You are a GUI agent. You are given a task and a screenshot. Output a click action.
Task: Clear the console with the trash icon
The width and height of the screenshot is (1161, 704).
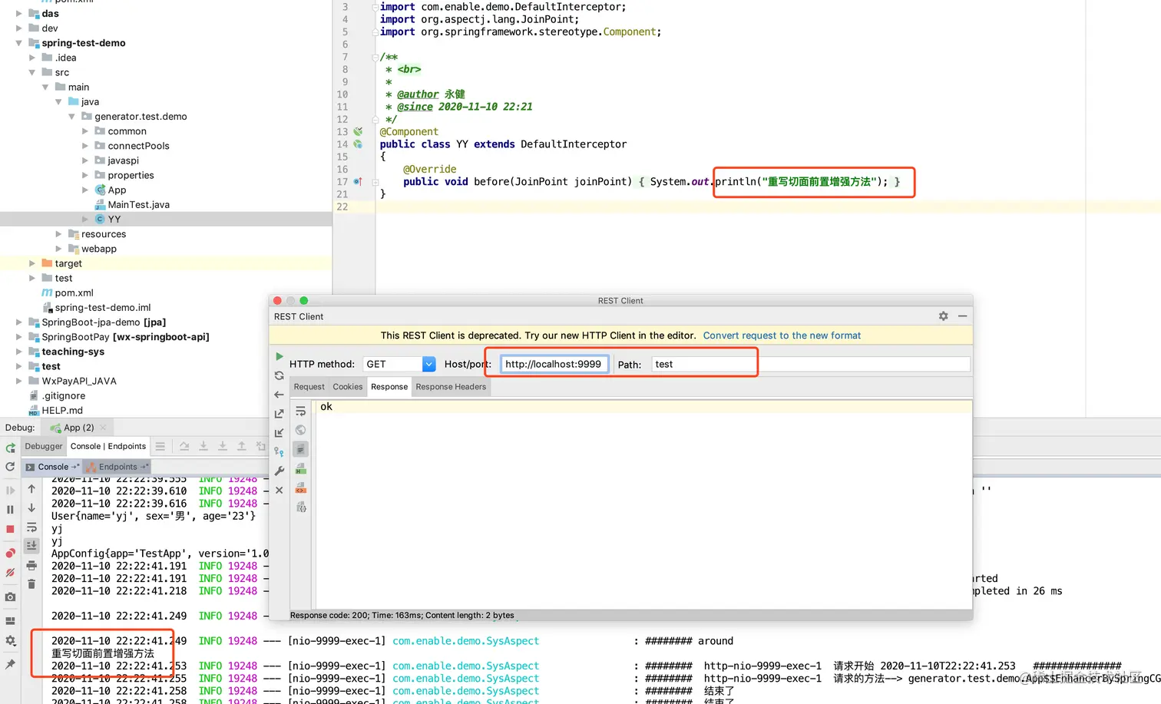pyautogui.click(x=31, y=584)
